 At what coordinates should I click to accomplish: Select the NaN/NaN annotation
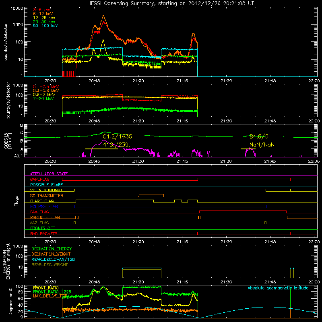click(x=262, y=144)
